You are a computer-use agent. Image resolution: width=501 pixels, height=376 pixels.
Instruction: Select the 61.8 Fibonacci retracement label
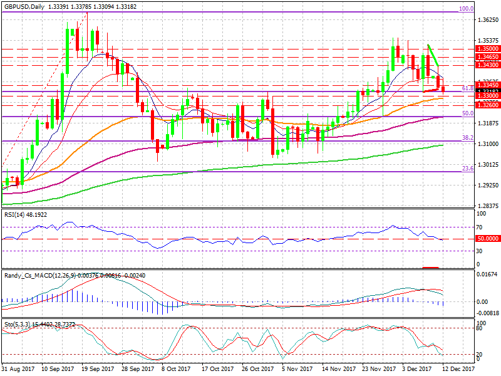(468, 88)
